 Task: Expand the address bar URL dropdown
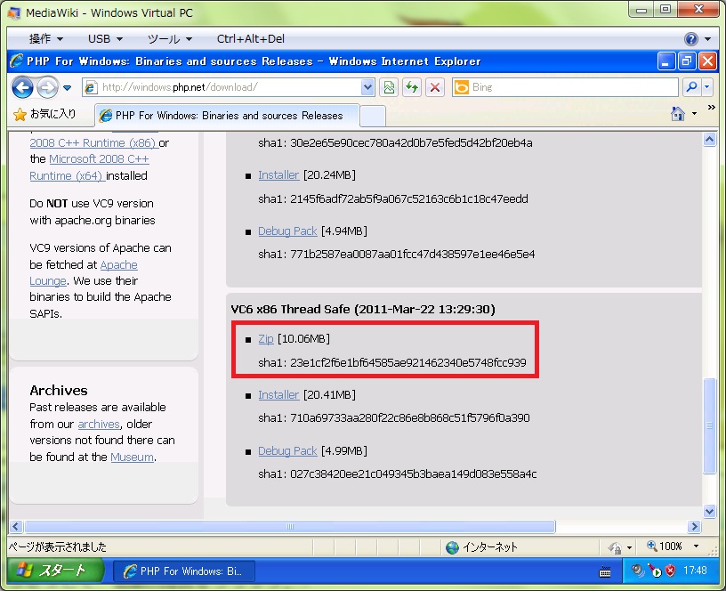pyautogui.click(x=368, y=87)
